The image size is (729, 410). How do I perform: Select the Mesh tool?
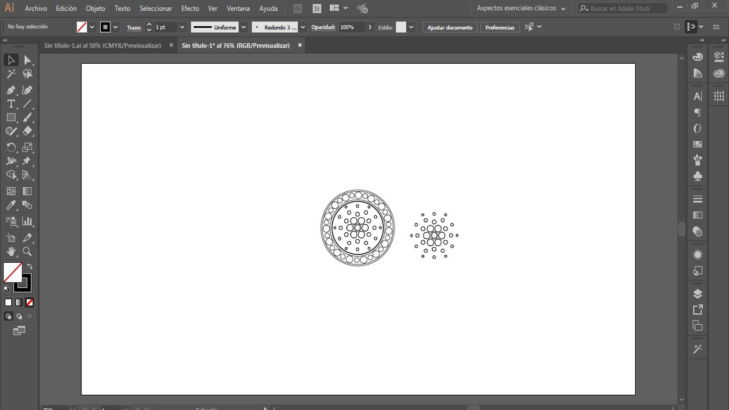tap(11, 191)
